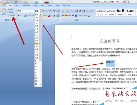Image resolution: width=137 pixels, height=105 pixels.
Task: Copy the selection with 复制
Action: (x=10, y=12)
